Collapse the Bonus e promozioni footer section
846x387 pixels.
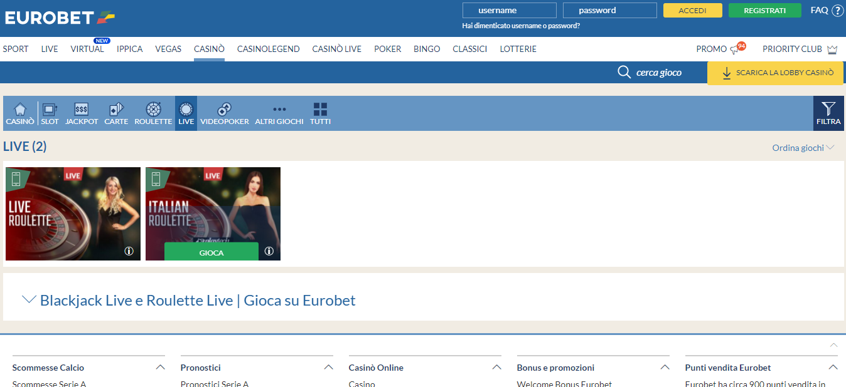[x=665, y=368]
